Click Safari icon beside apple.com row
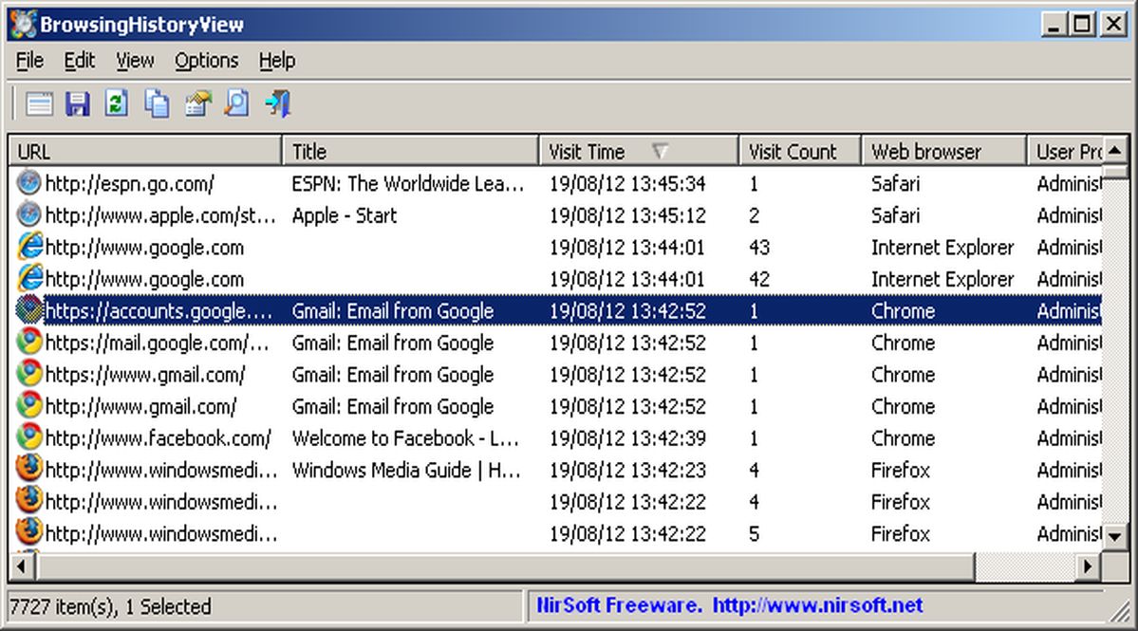The height and width of the screenshot is (631, 1138). click(x=29, y=213)
